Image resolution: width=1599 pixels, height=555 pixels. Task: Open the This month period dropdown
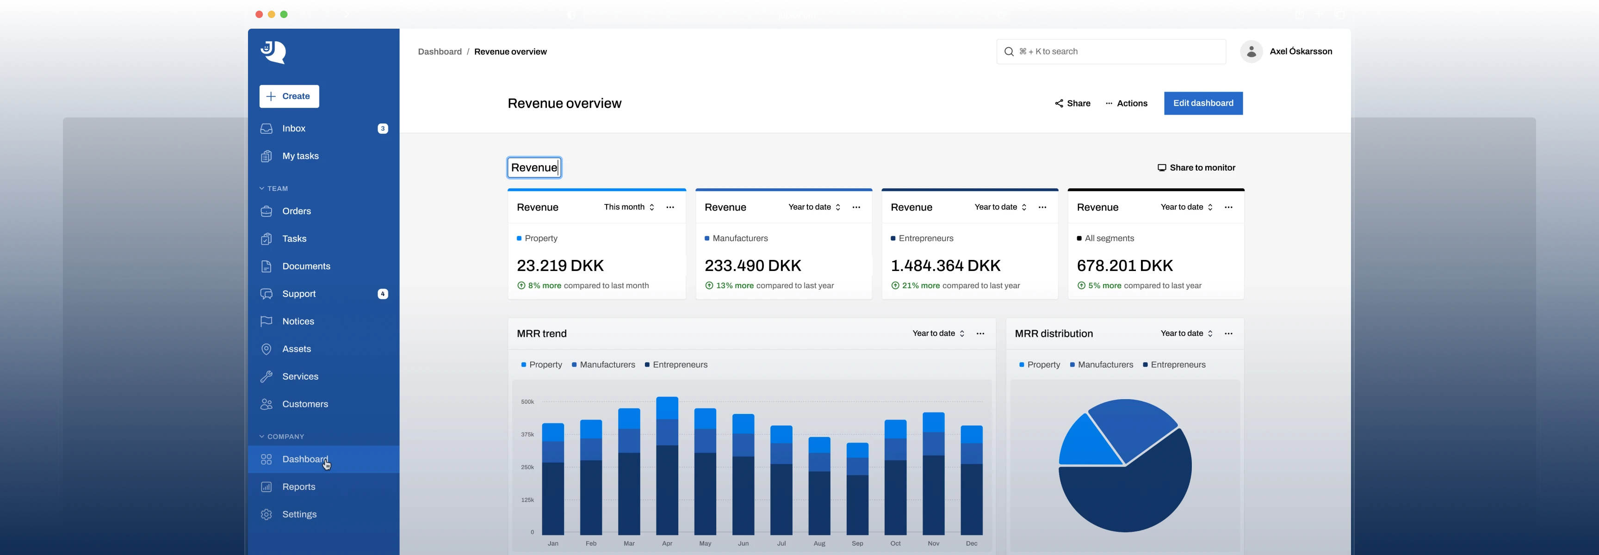[x=629, y=207]
